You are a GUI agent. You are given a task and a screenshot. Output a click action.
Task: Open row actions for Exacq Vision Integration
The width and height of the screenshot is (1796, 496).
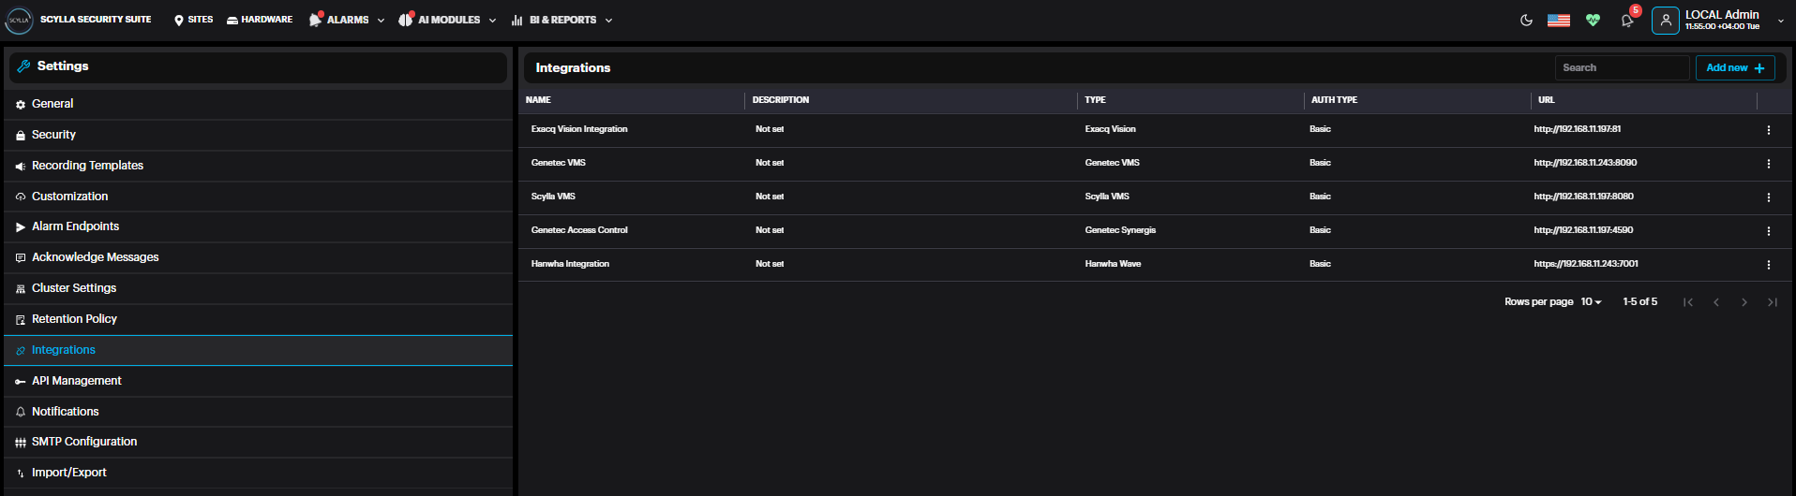pos(1768,130)
